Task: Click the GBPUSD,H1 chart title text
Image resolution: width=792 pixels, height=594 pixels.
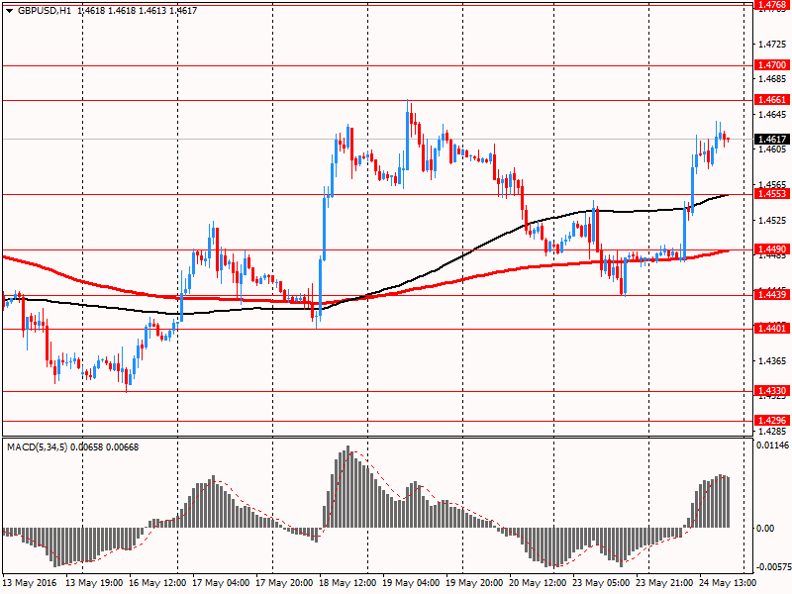Action: tap(45, 11)
